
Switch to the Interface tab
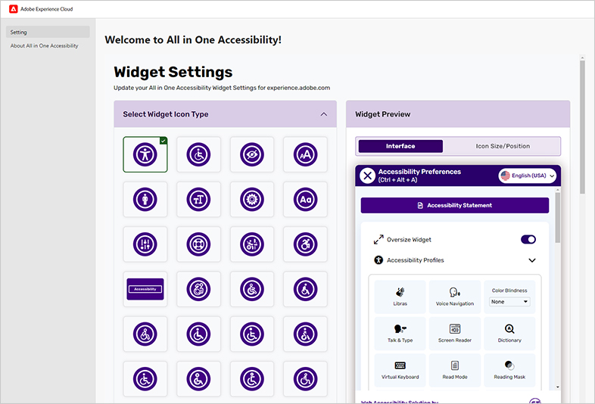point(400,146)
